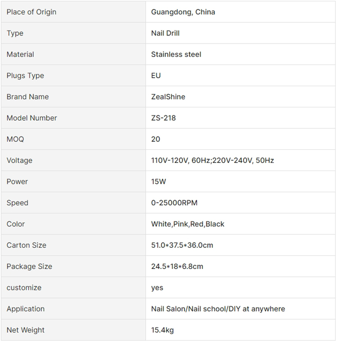Click the voltage specification text
This screenshot has height=342, width=337.
213,160
